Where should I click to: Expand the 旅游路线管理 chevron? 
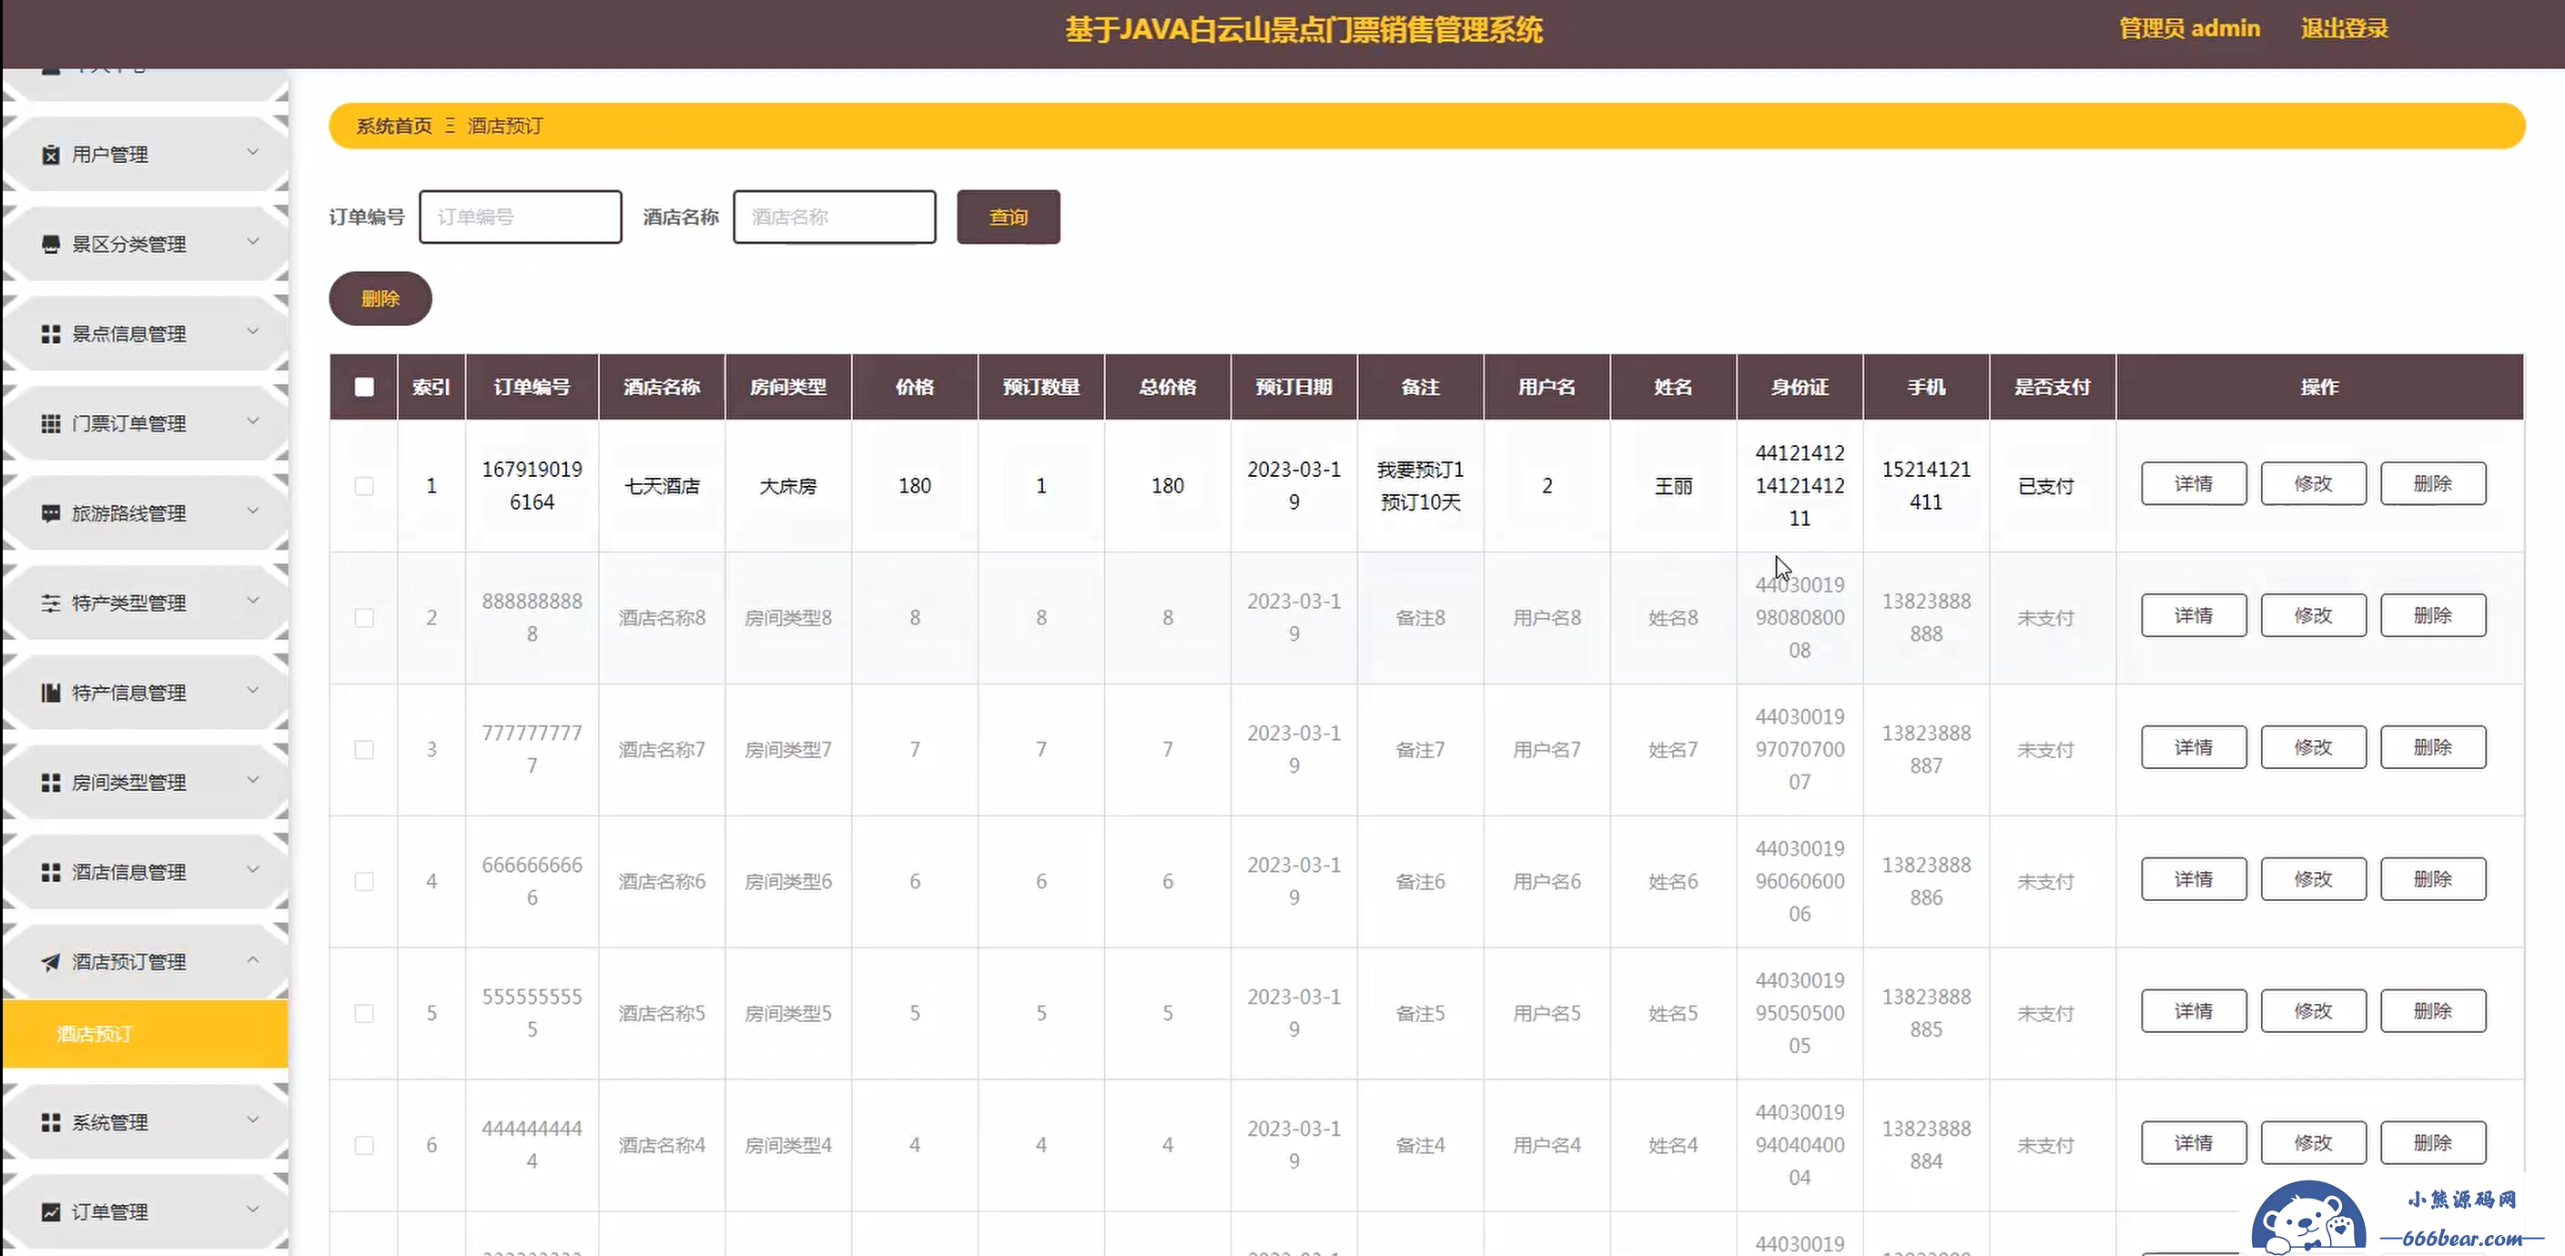253,510
